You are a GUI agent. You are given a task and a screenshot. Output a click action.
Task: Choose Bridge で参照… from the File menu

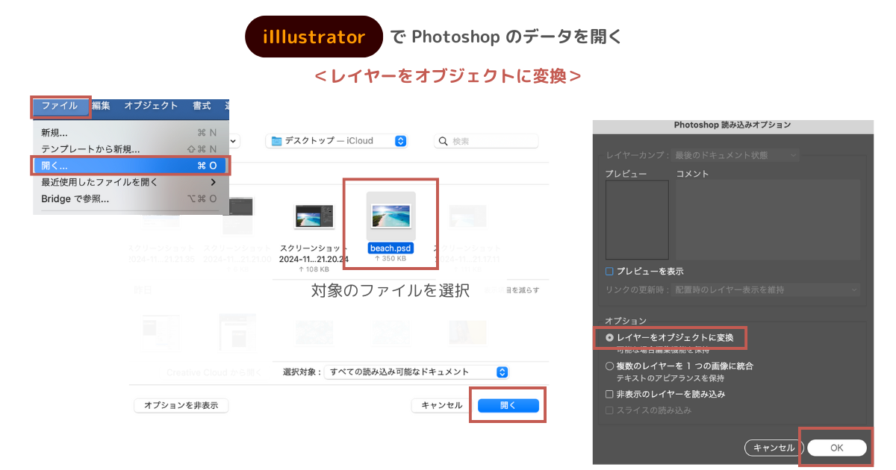[75, 198]
